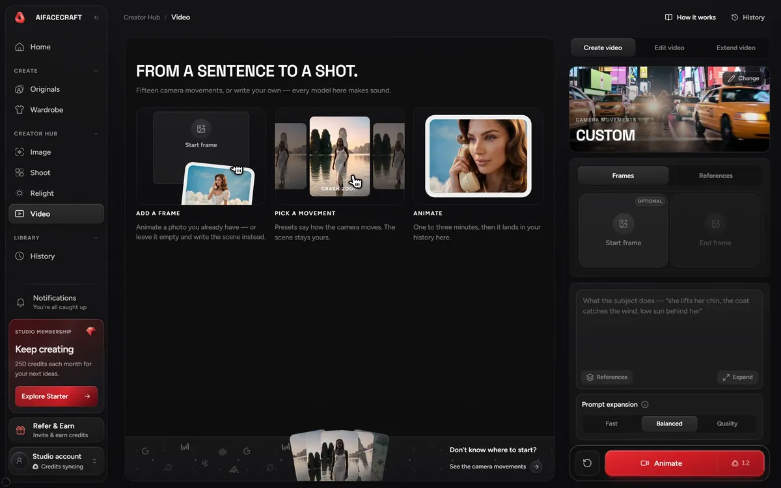Collapse the CREATOR HUB section chevron
This screenshot has width=781, height=488.
[96, 134]
